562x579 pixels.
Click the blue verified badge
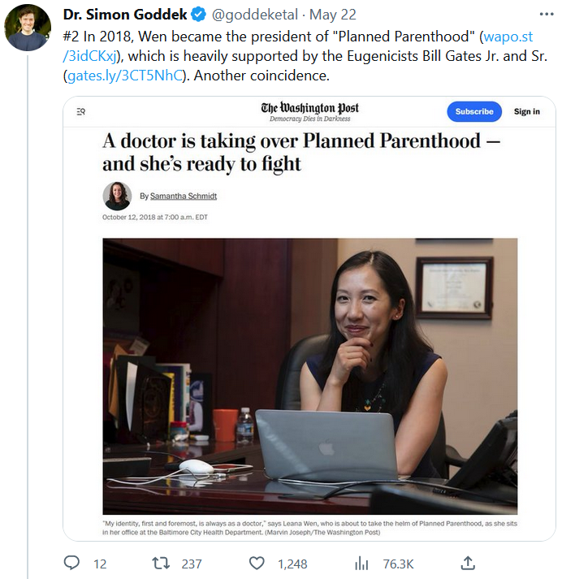click(200, 15)
